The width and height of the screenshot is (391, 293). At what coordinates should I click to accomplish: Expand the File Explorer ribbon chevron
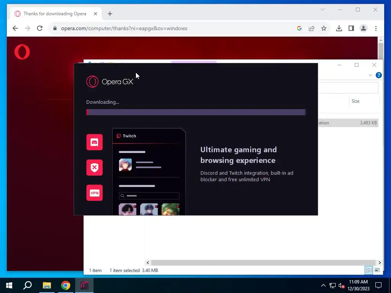370,75
